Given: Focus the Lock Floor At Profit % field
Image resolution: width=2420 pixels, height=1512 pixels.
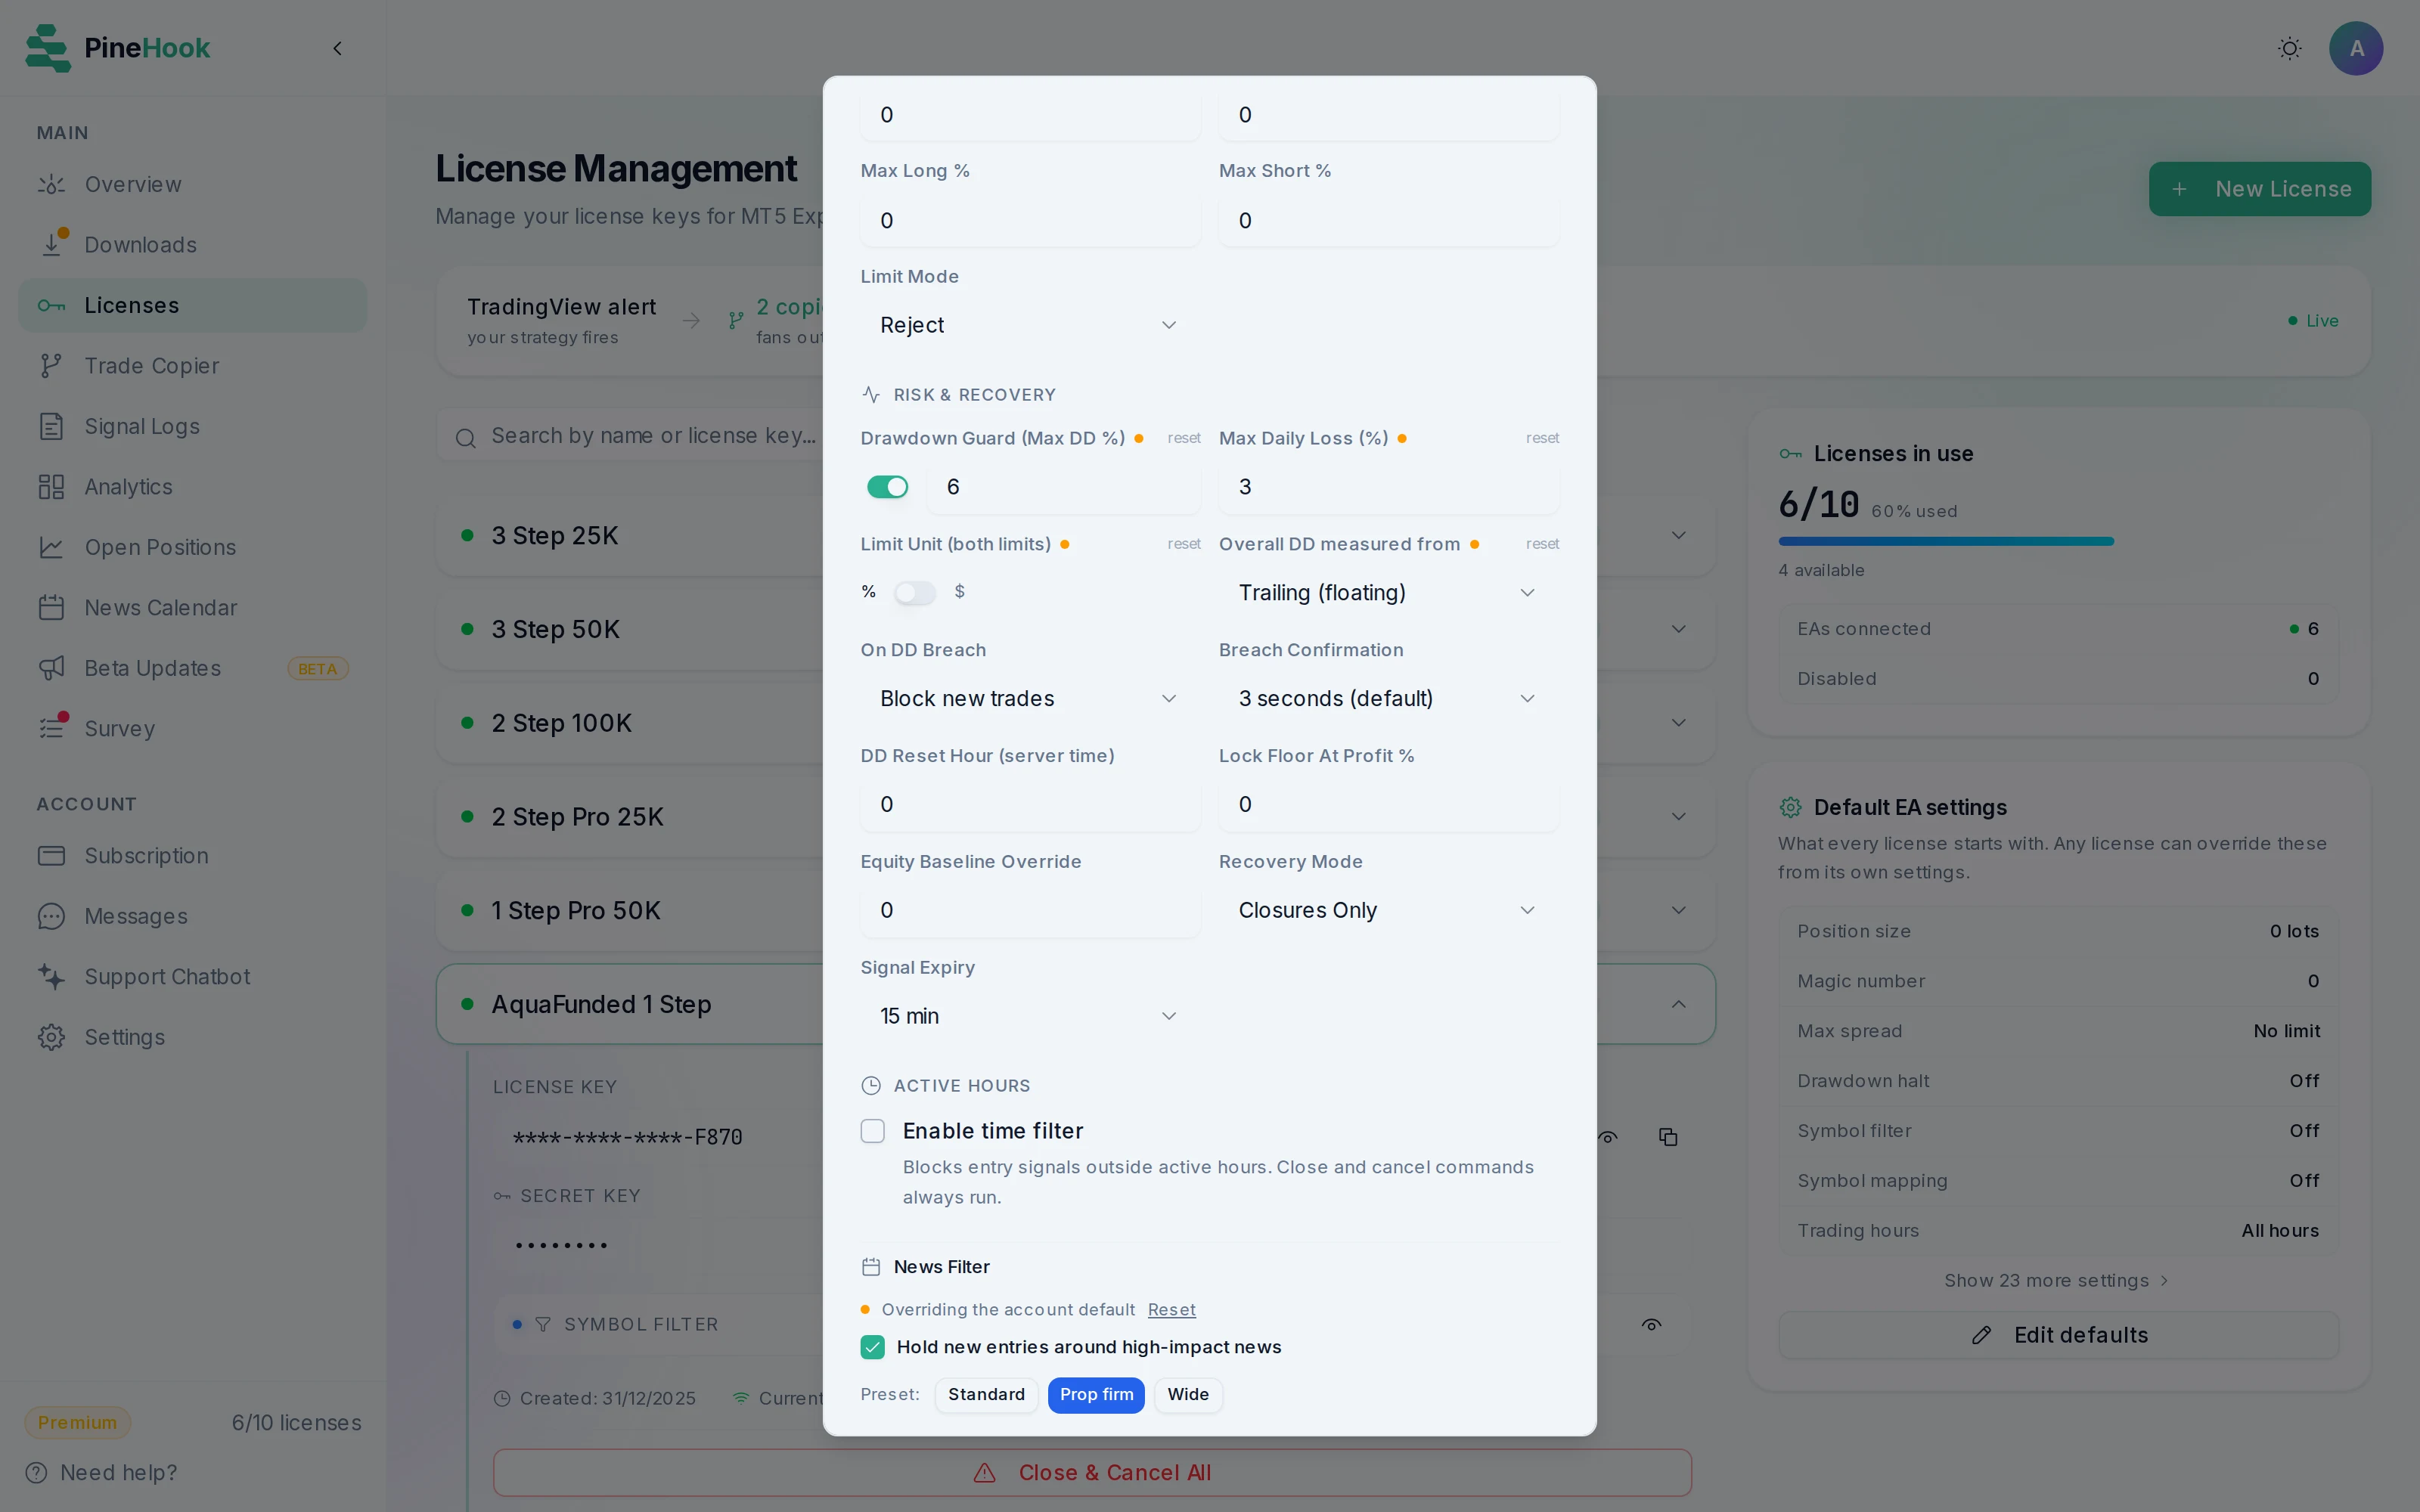Looking at the screenshot, I should pos(1388,805).
